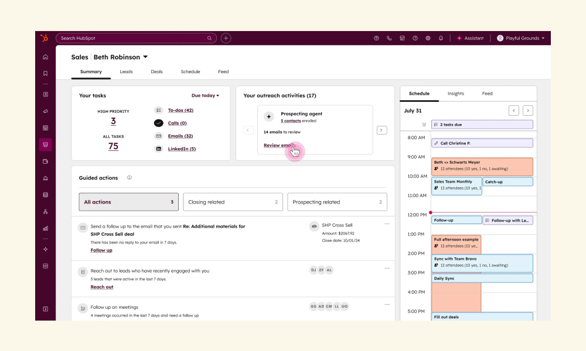
Task: Open the Calls (0) link
Action: [177, 123]
